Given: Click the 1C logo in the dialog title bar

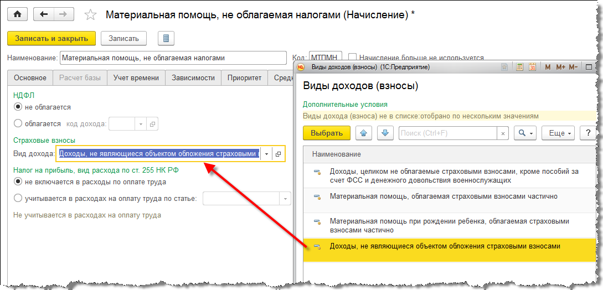Looking at the screenshot, I should (301, 67).
